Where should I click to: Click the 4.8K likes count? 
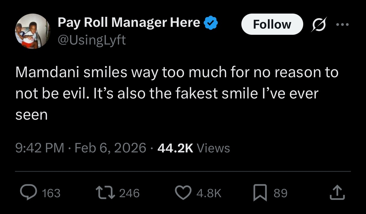pos(208,193)
